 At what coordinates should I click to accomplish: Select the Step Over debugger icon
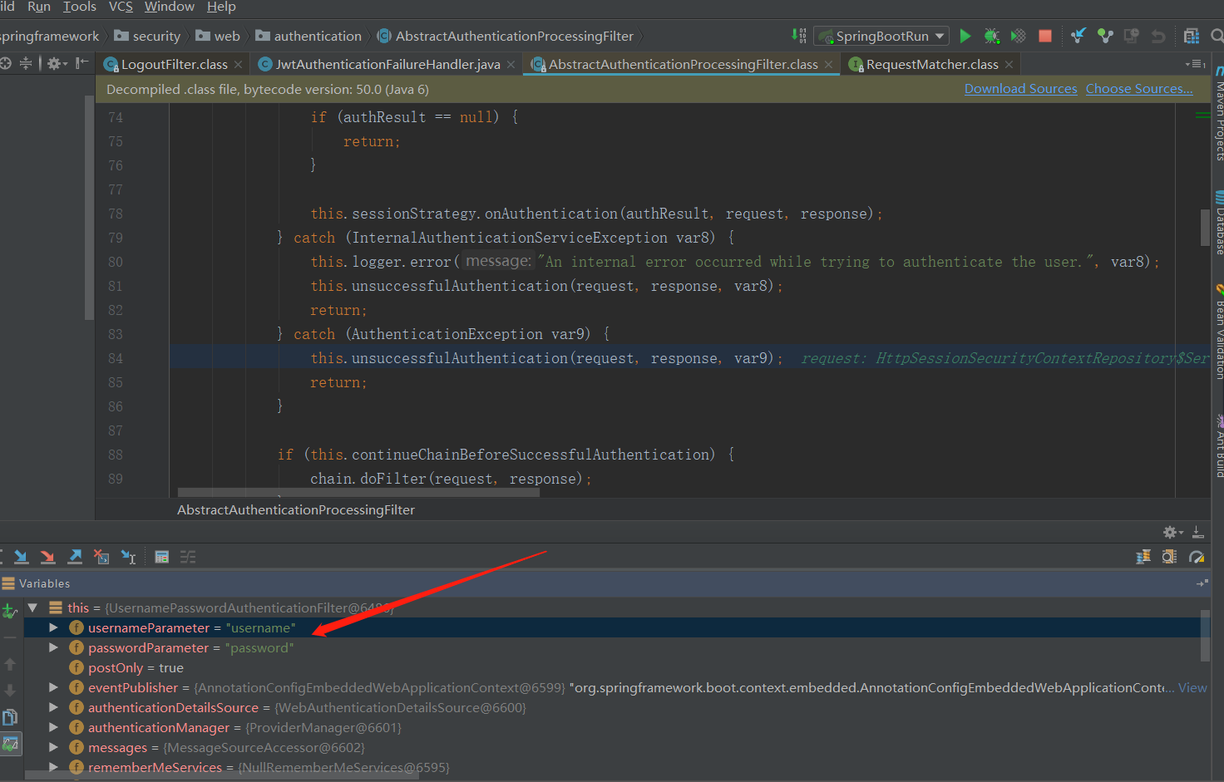coord(21,557)
